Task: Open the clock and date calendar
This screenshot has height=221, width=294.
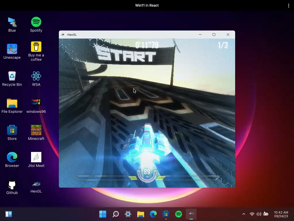Action: [281, 214]
